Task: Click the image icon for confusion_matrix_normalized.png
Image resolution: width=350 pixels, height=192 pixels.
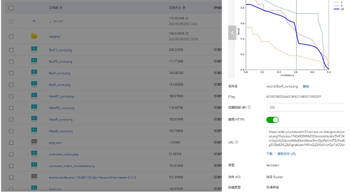Action: (34, 166)
